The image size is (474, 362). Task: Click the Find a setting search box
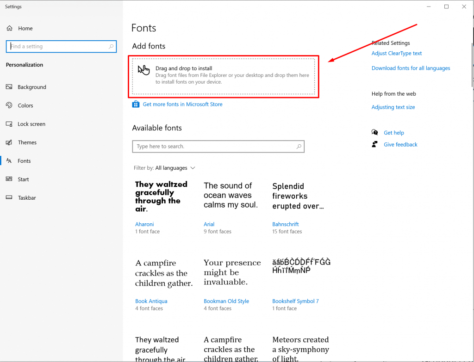[61, 46]
